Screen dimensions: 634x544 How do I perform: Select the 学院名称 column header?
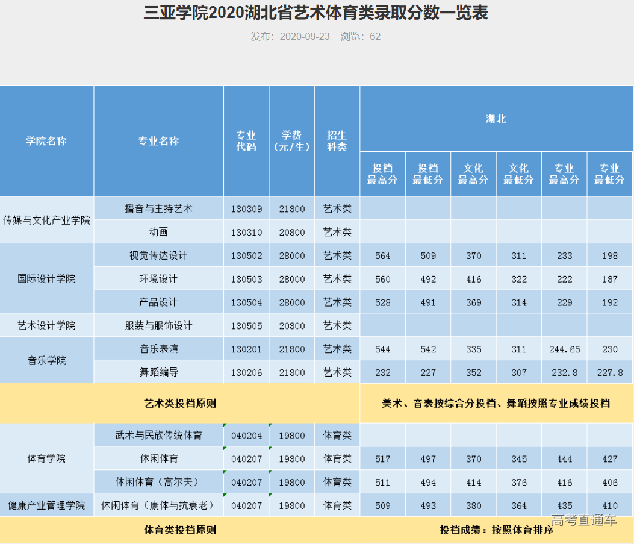(x=46, y=141)
